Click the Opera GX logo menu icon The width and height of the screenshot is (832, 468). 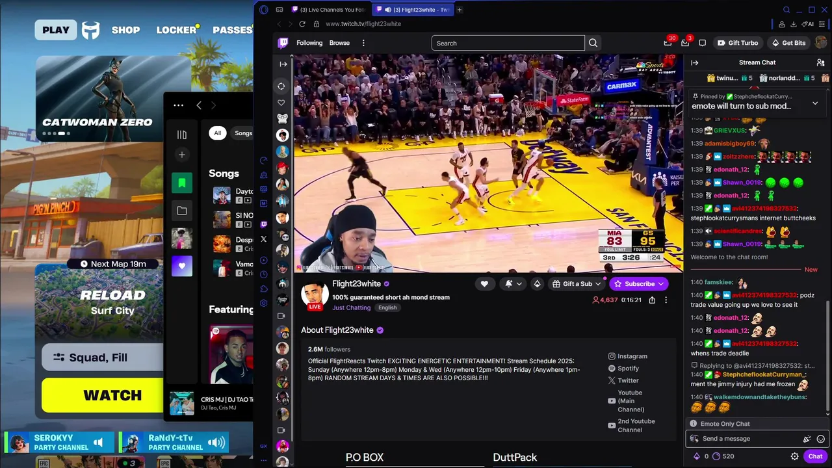tap(263, 10)
